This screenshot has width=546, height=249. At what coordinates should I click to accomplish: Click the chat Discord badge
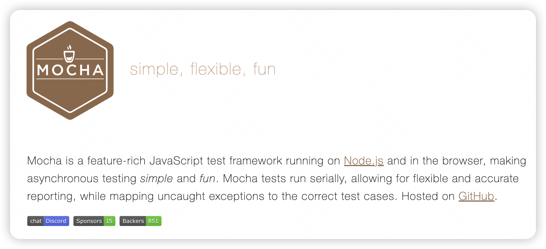pyautogui.click(x=48, y=221)
